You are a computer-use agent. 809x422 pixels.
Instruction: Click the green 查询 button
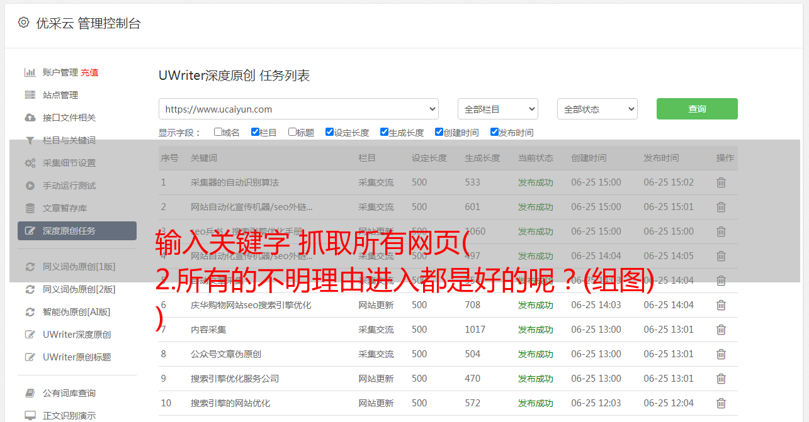coord(697,109)
